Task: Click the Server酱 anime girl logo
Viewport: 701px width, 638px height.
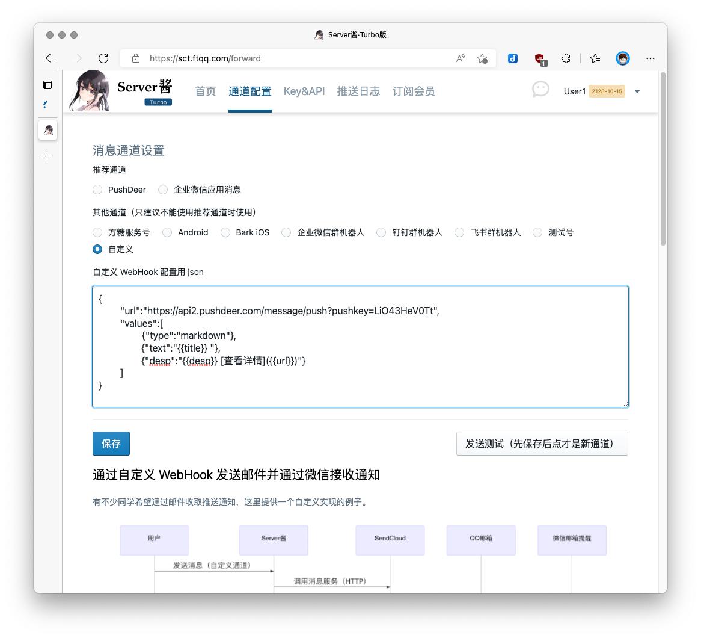Action: coord(89,91)
